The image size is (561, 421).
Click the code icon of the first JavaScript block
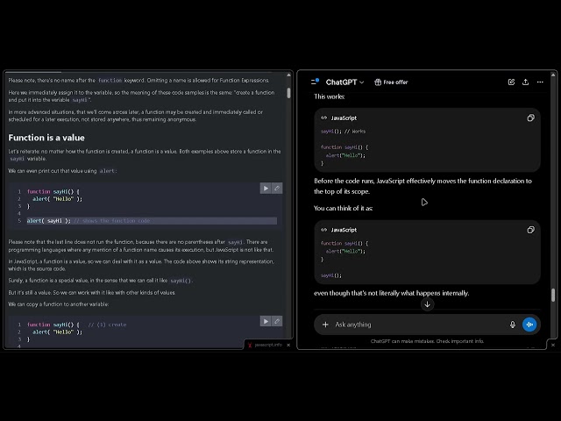pos(323,118)
